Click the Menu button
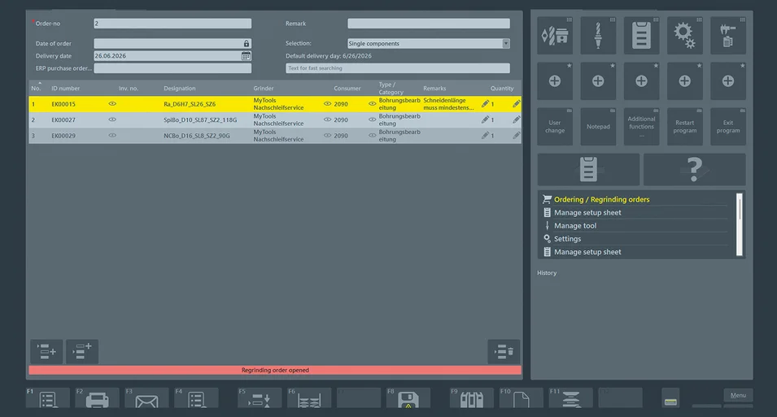The image size is (777, 417). (738, 395)
